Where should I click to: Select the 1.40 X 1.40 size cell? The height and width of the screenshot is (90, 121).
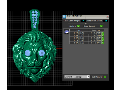(79, 33)
